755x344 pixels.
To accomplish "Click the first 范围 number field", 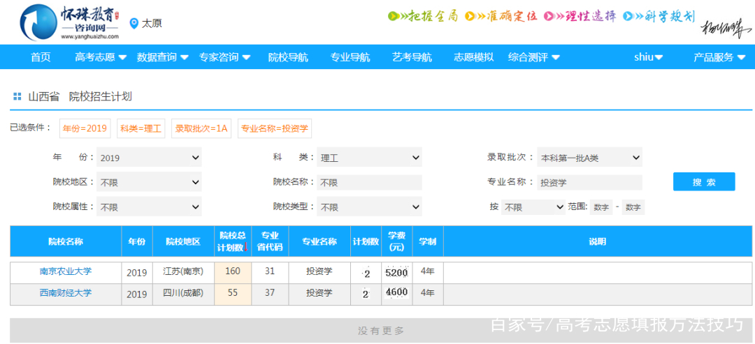I will pos(601,207).
